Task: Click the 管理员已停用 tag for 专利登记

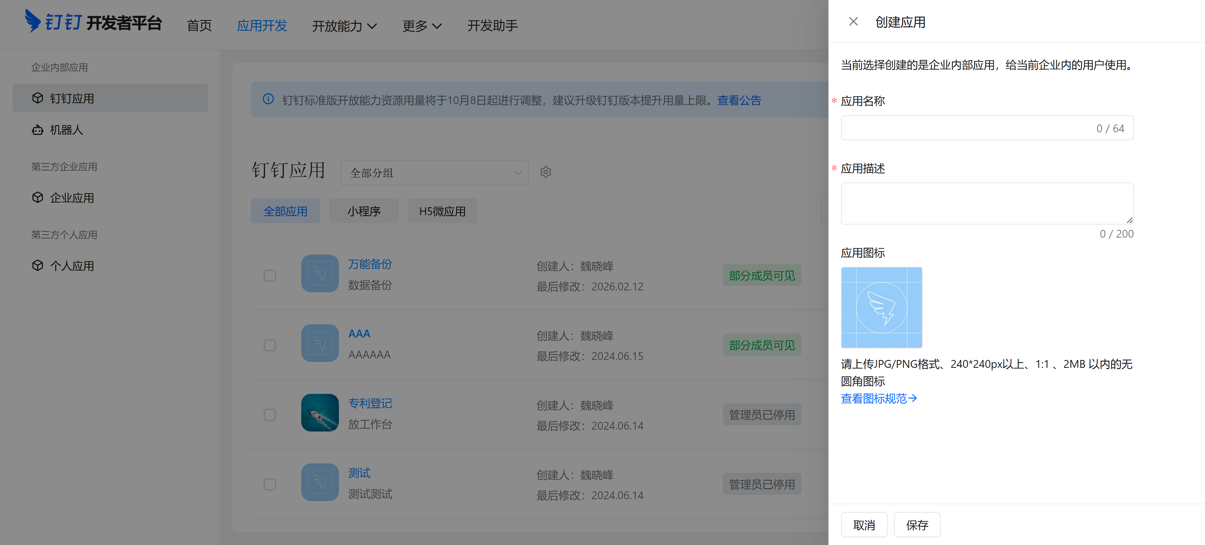Action: 762,415
